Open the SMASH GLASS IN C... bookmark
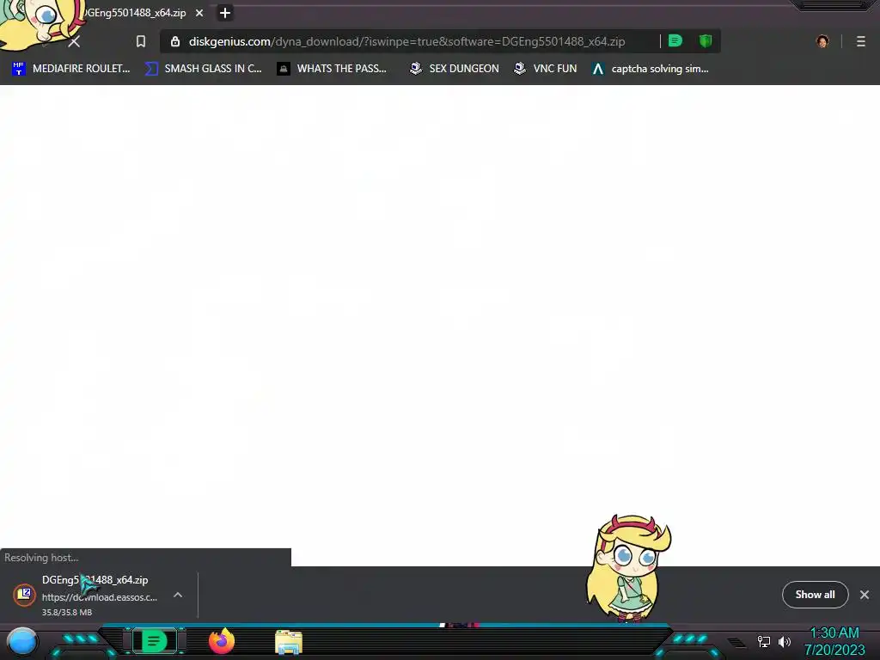The image size is (880, 660). pyautogui.click(x=204, y=69)
